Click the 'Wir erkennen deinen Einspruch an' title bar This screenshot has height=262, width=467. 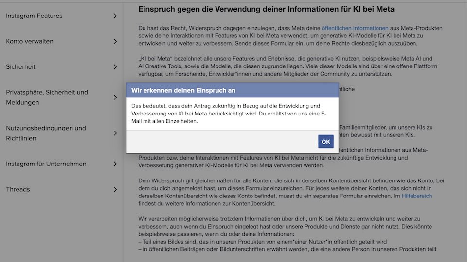pos(232,90)
